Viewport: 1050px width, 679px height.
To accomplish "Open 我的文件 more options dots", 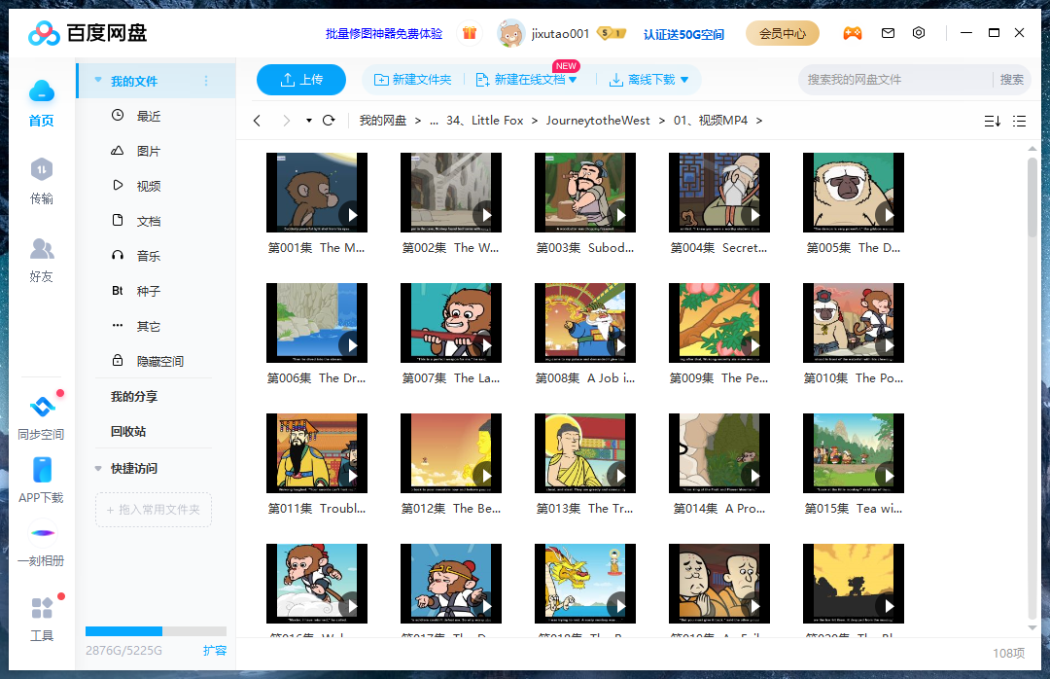I will [206, 81].
